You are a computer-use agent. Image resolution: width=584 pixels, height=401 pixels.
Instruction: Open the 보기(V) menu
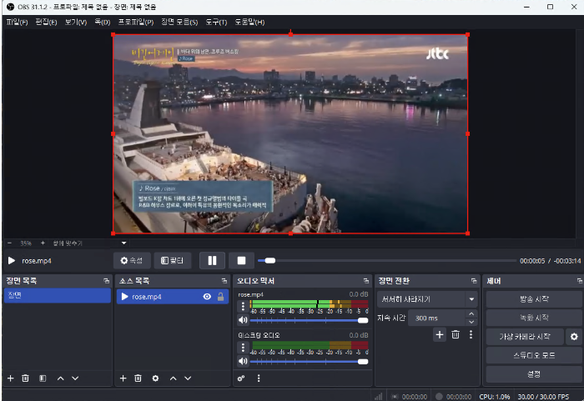pos(76,22)
